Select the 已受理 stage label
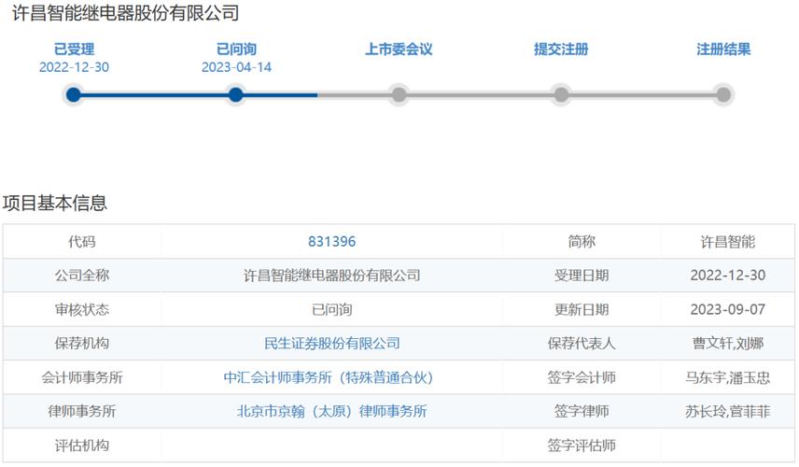 click(x=74, y=50)
